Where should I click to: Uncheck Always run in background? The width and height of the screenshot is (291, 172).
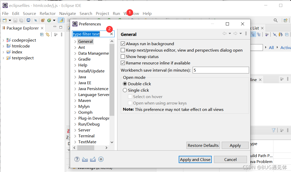click(x=123, y=44)
